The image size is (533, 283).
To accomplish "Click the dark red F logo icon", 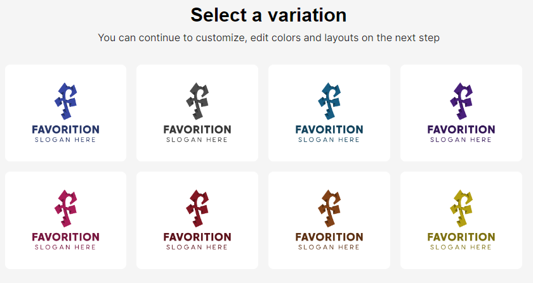I will coord(197,208).
